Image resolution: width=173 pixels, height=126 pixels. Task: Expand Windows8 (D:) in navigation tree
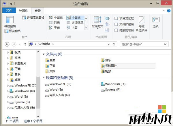[8, 91]
